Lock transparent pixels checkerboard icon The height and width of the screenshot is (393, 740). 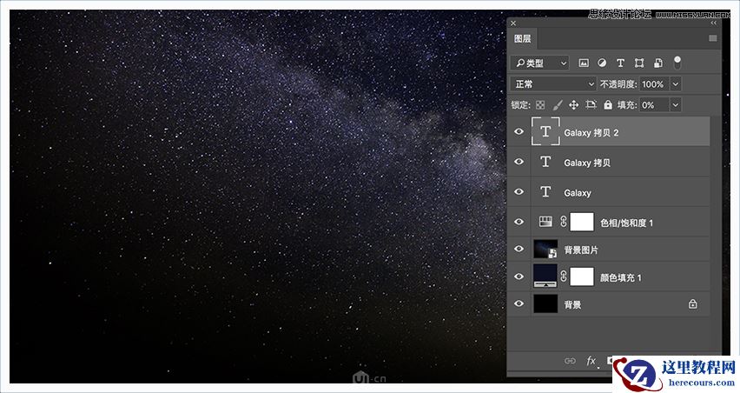(x=540, y=105)
